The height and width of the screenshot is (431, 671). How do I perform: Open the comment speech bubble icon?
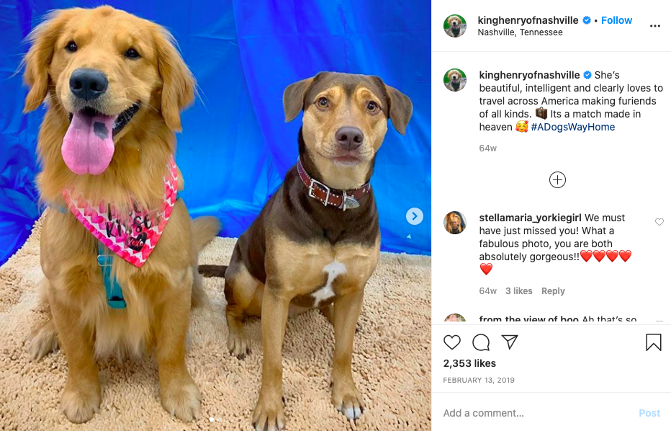[481, 342]
